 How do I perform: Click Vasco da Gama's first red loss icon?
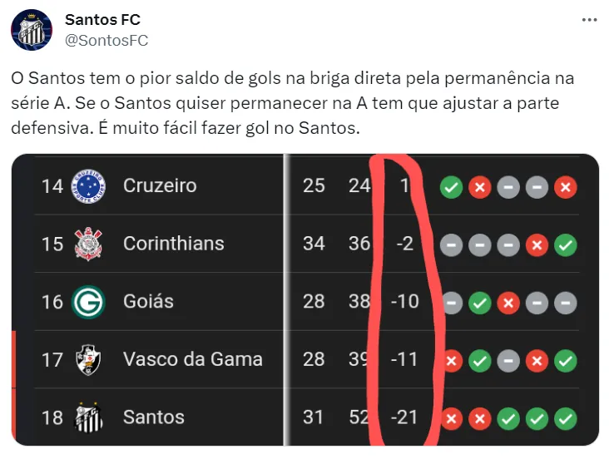(452, 361)
